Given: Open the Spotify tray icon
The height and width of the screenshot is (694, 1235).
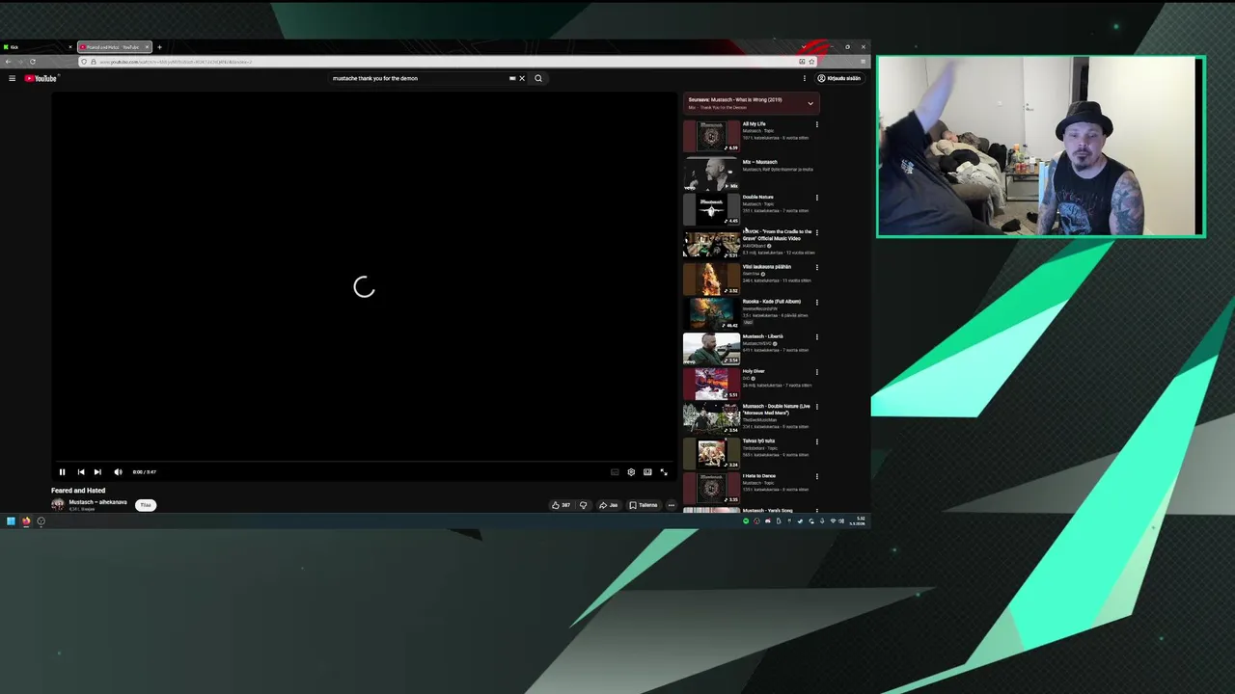Looking at the screenshot, I should tap(746, 521).
